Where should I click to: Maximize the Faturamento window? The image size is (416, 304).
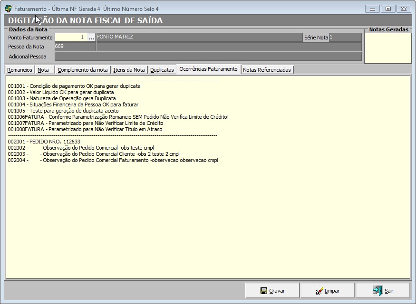[388, 9]
